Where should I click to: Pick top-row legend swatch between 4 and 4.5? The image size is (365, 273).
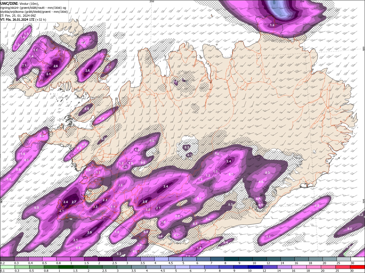pos(161,259)
